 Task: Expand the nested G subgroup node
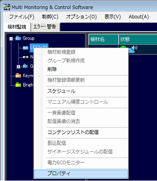coord(18,67)
